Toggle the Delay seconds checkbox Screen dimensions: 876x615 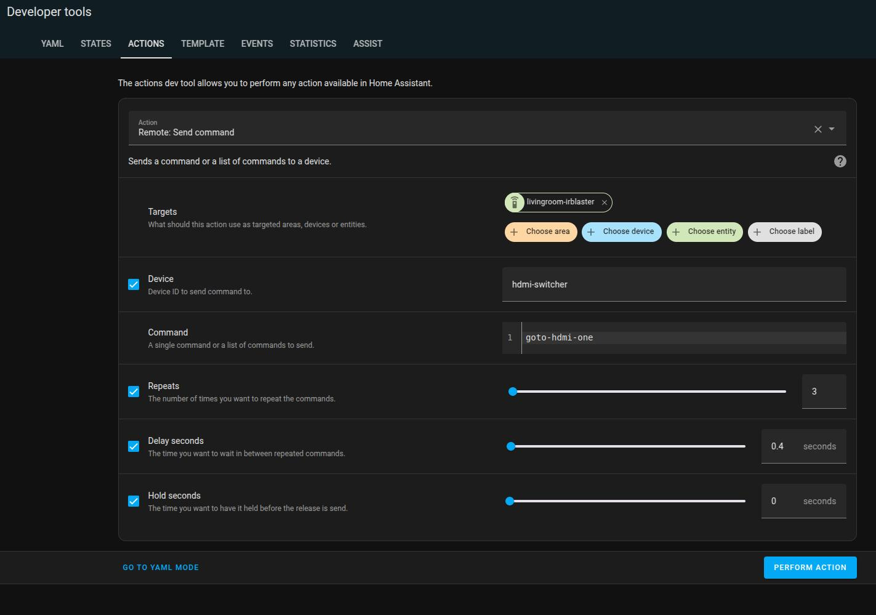134,446
